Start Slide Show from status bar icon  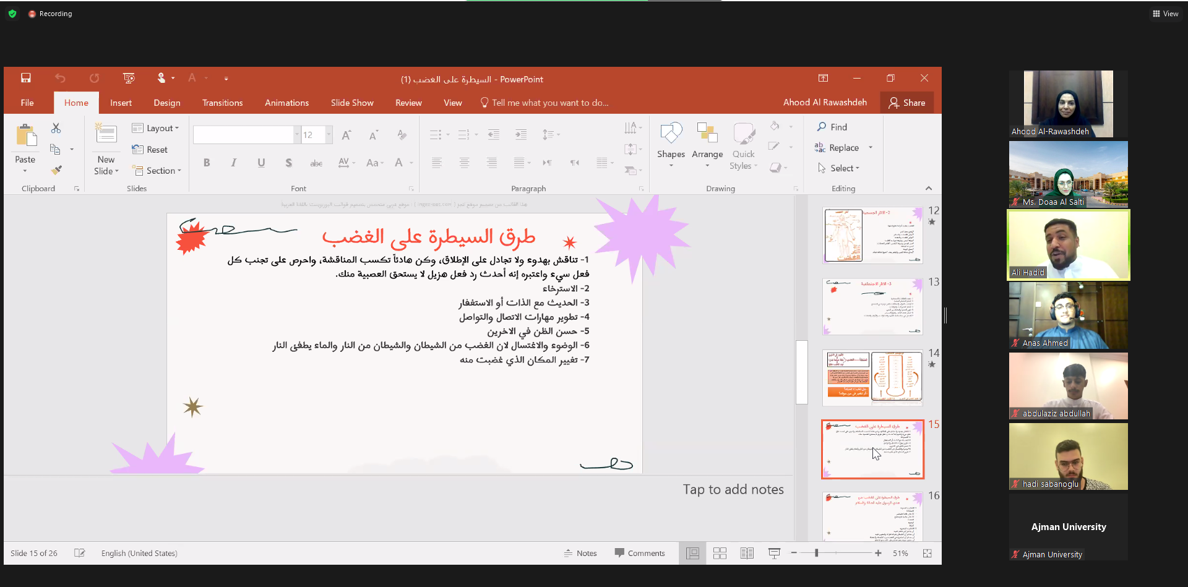[x=774, y=554]
